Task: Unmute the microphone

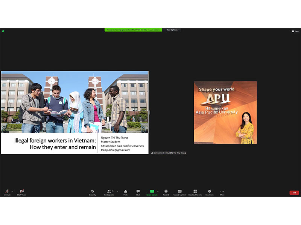Action: pos(7,192)
